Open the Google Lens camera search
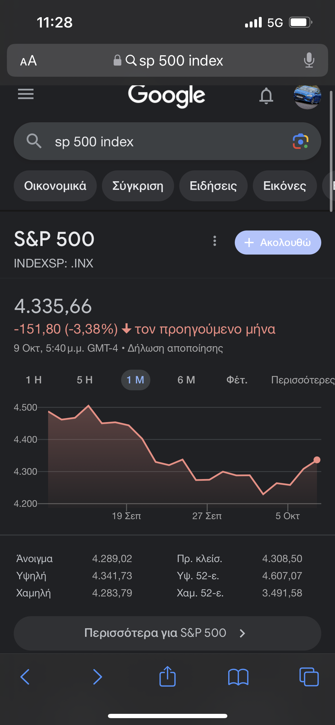This screenshot has height=725, width=335. [x=300, y=141]
